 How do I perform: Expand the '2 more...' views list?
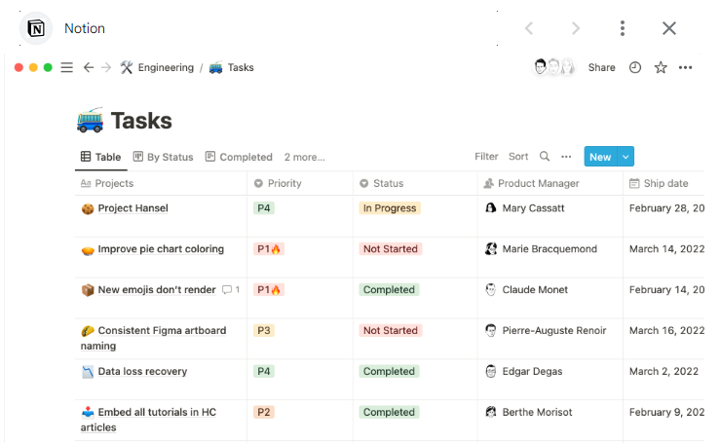click(304, 157)
